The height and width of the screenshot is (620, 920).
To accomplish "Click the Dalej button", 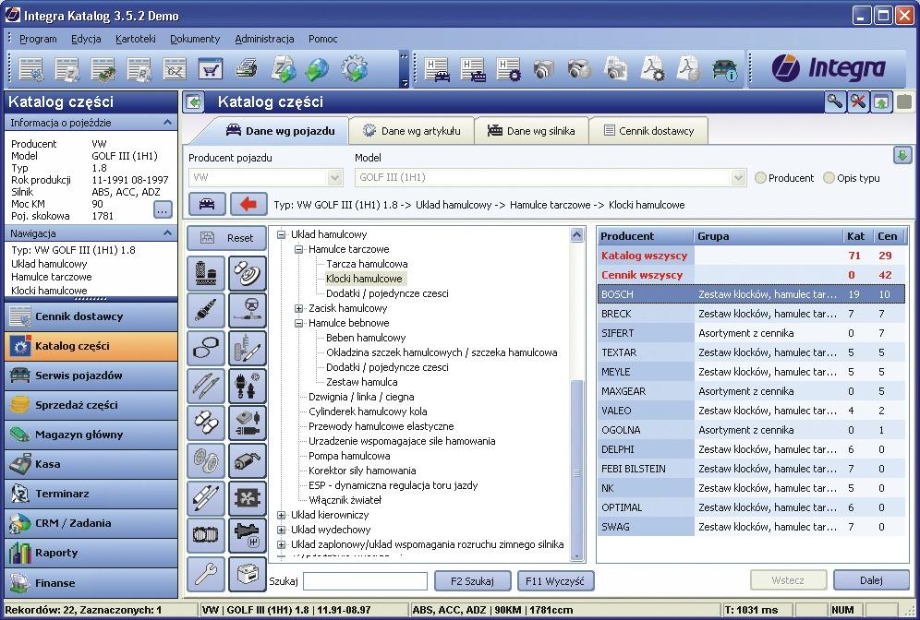I will [x=871, y=580].
